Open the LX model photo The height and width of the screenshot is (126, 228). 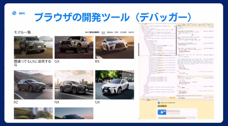(x=33, y=47)
